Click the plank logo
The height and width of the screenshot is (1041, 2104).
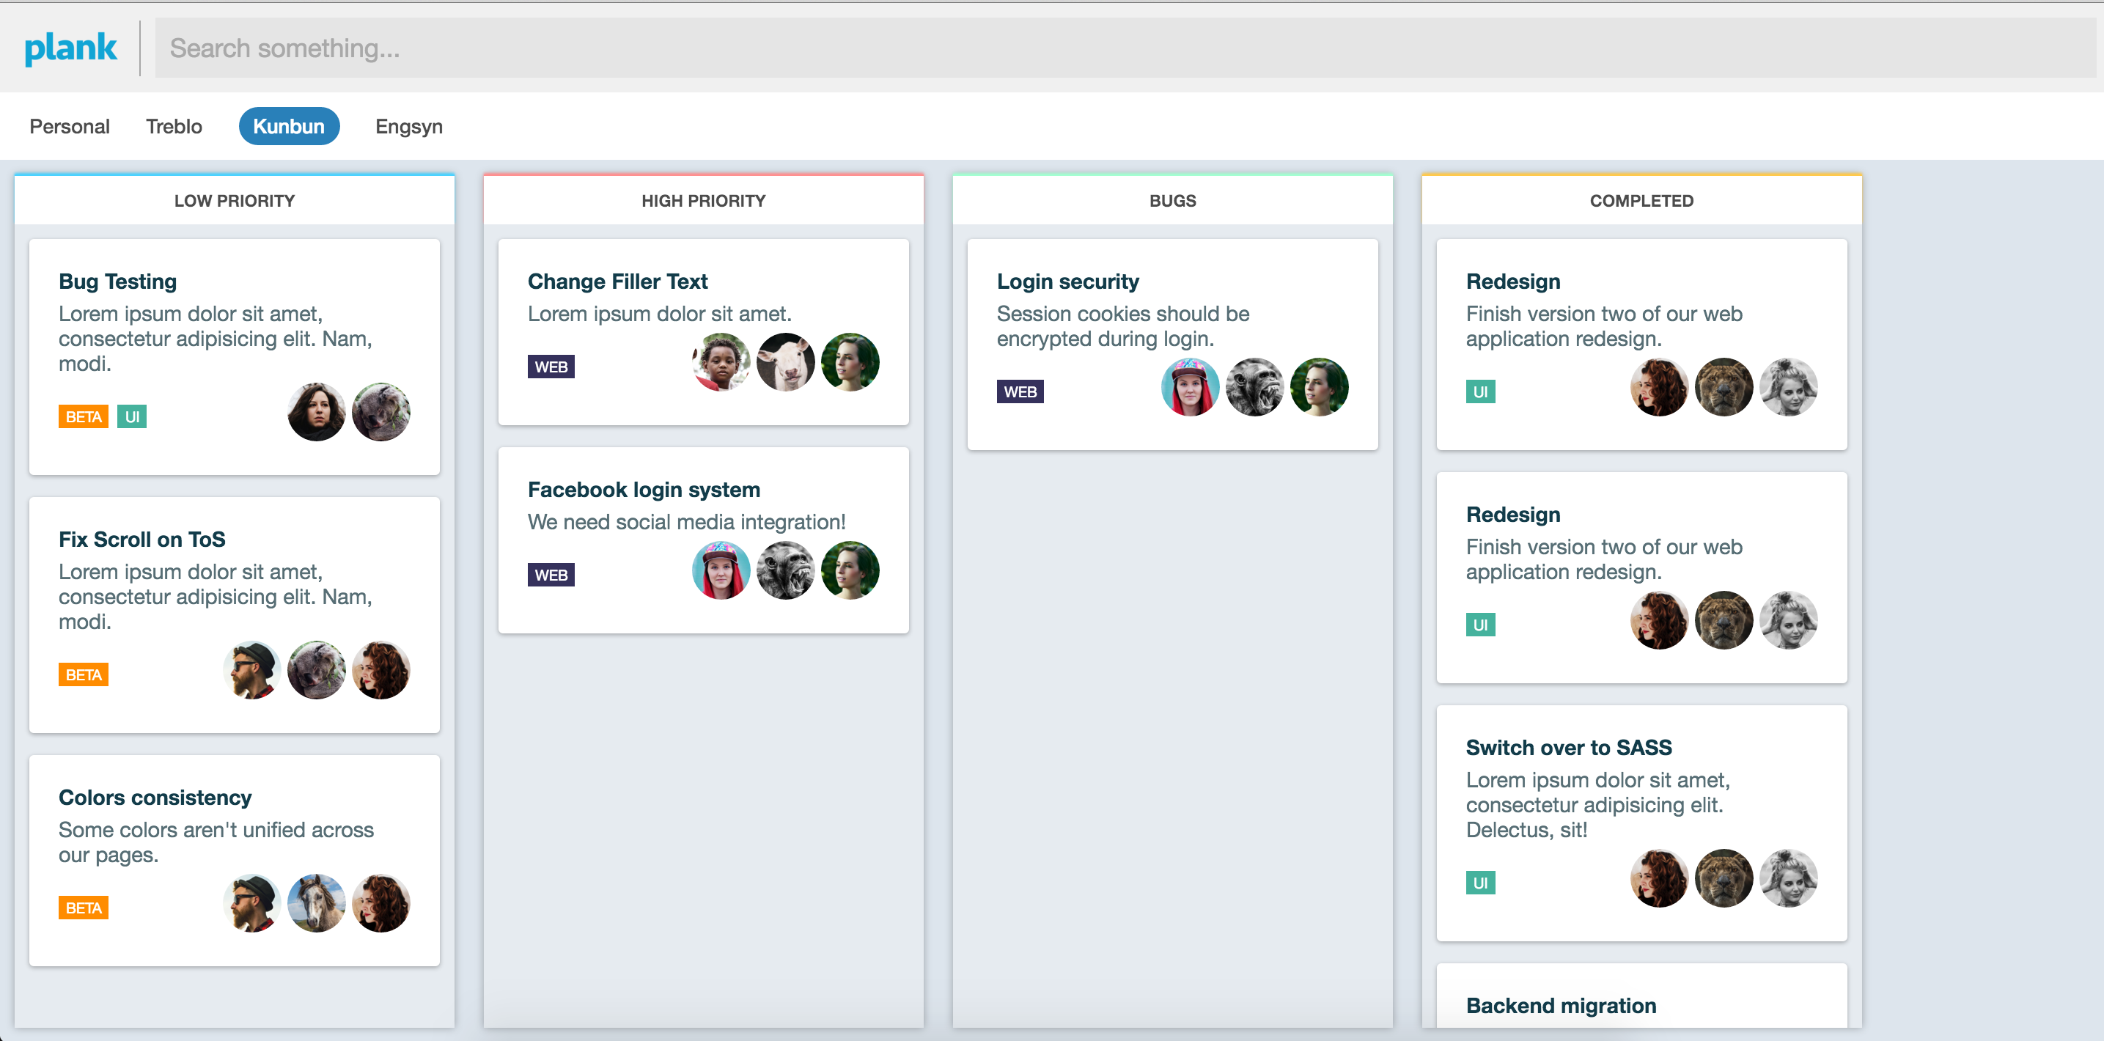pyautogui.click(x=70, y=48)
